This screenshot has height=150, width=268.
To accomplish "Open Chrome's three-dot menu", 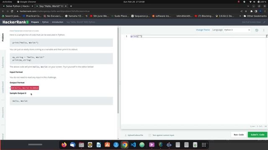I will pos(265,11).
